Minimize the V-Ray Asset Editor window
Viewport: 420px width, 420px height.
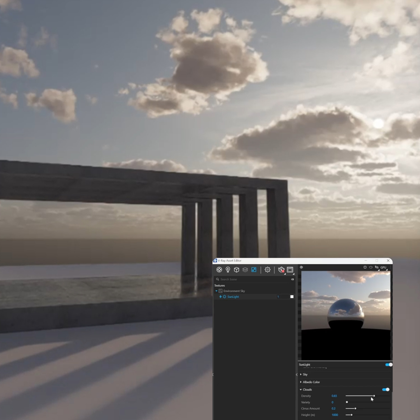pos(366,260)
